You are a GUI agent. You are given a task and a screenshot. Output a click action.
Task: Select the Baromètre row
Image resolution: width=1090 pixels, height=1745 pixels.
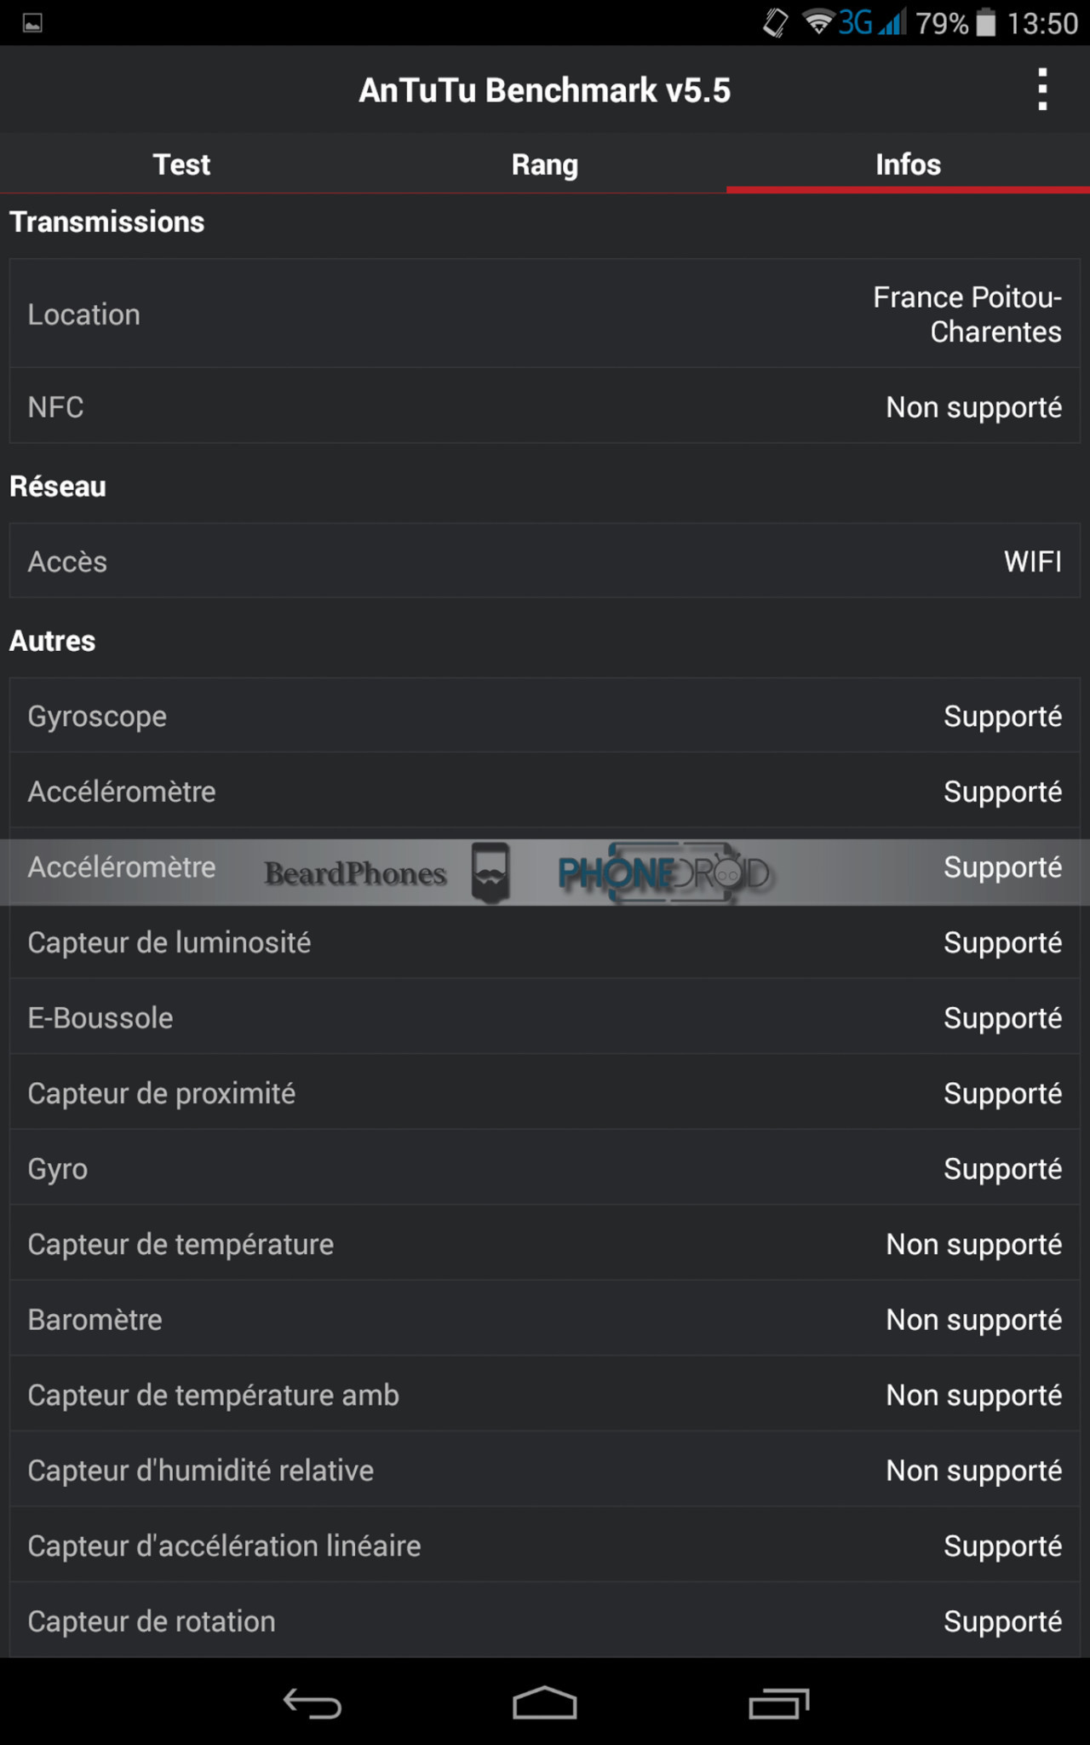point(545,1319)
